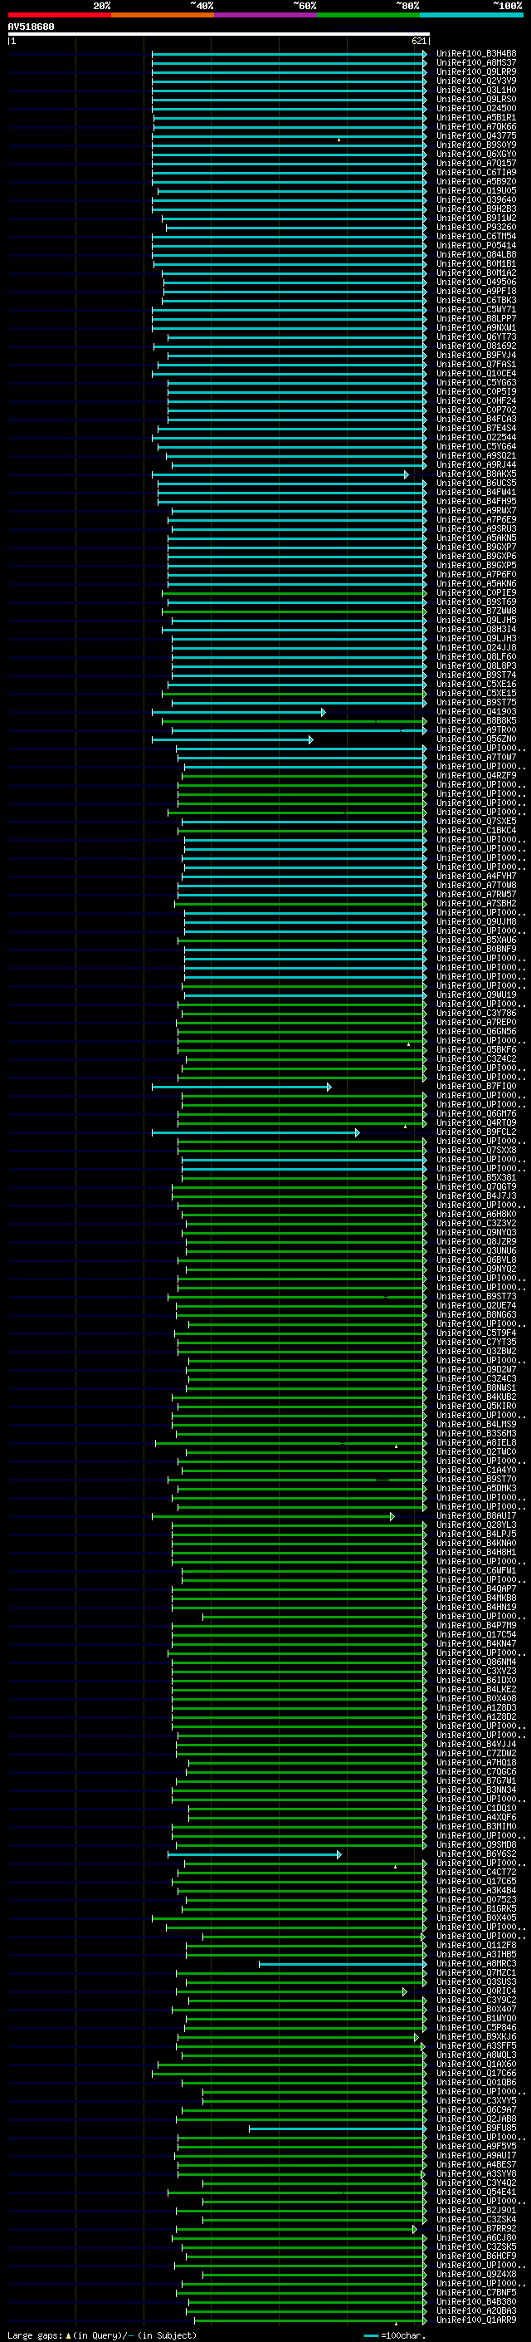This screenshot has height=2342, width=531.
Task: Select hit label UniRef100_C1BKC4
Action: tap(476, 830)
